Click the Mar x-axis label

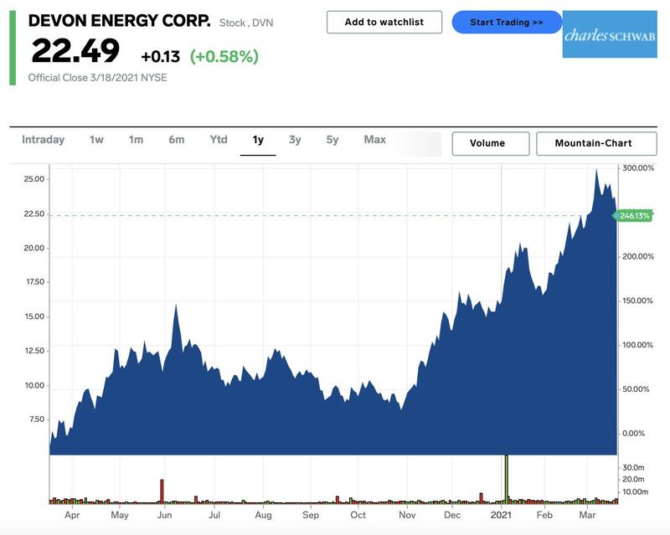click(x=587, y=515)
